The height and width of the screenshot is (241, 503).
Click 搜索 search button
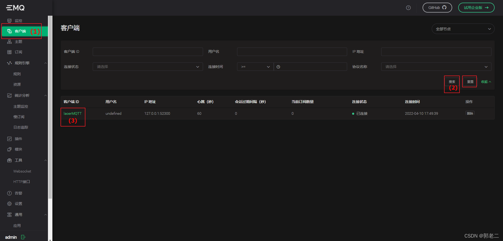pyautogui.click(x=452, y=82)
